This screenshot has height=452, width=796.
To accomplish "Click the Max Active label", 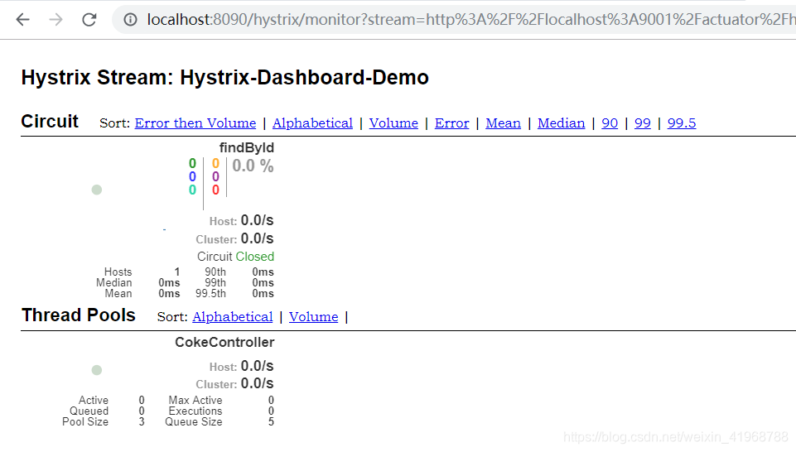I will [195, 400].
